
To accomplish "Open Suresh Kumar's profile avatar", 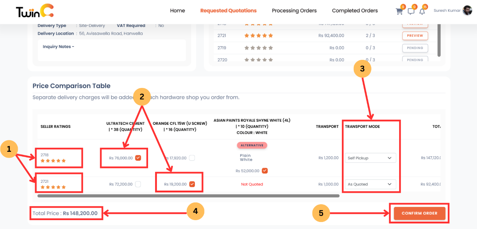I will pyautogui.click(x=467, y=10).
